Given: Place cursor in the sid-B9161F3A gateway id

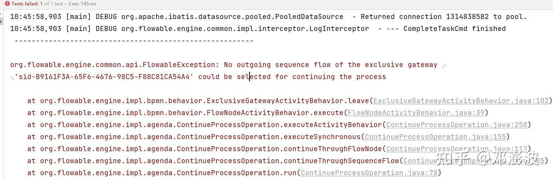Looking at the screenshot, I should click(104, 77).
